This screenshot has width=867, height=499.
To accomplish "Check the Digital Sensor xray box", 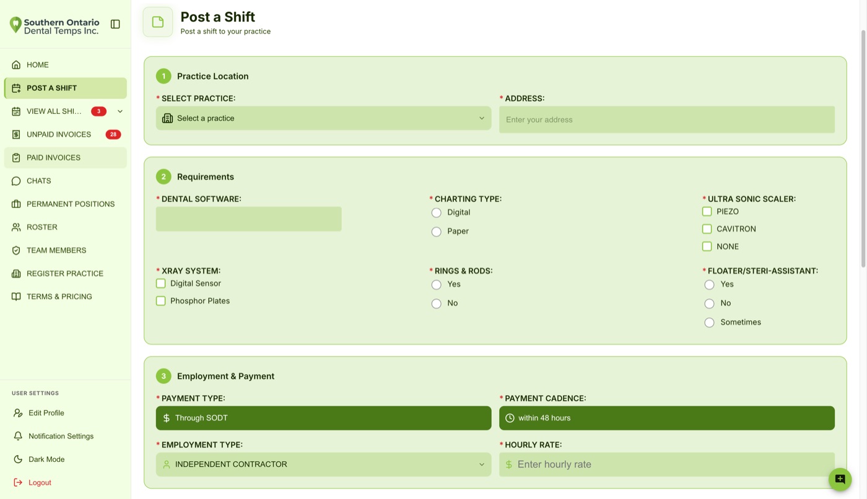I will click(x=160, y=283).
